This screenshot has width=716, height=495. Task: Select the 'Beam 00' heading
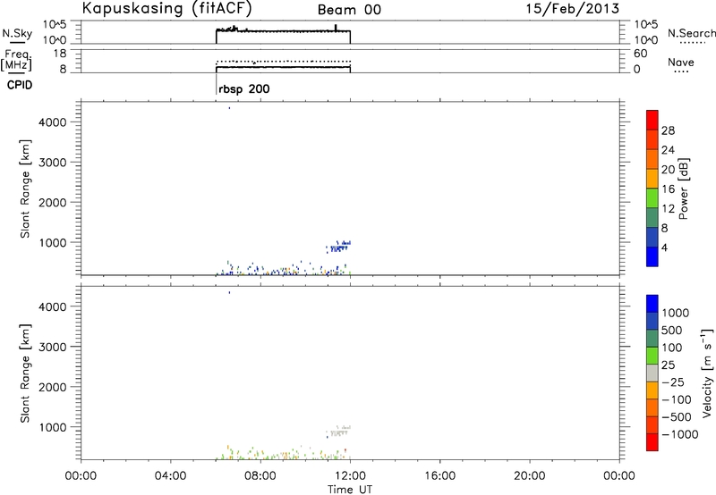click(x=349, y=10)
